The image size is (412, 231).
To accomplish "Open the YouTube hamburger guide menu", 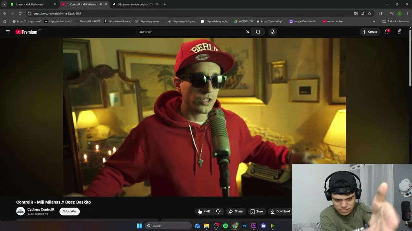I will (x=8, y=32).
